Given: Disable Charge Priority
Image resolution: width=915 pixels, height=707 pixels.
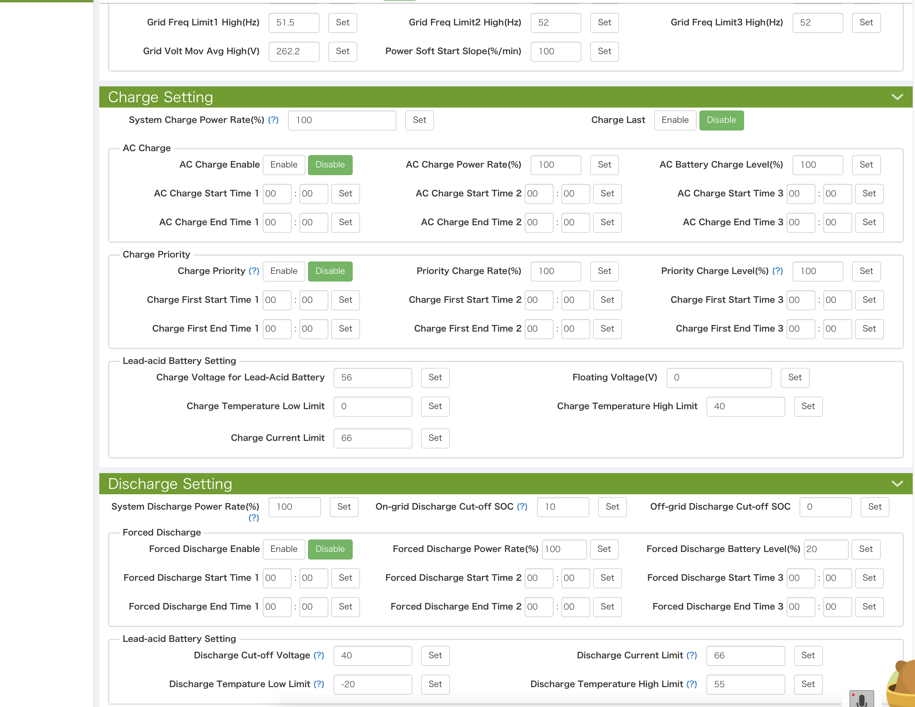Looking at the screenshot, I should [330, 271].
